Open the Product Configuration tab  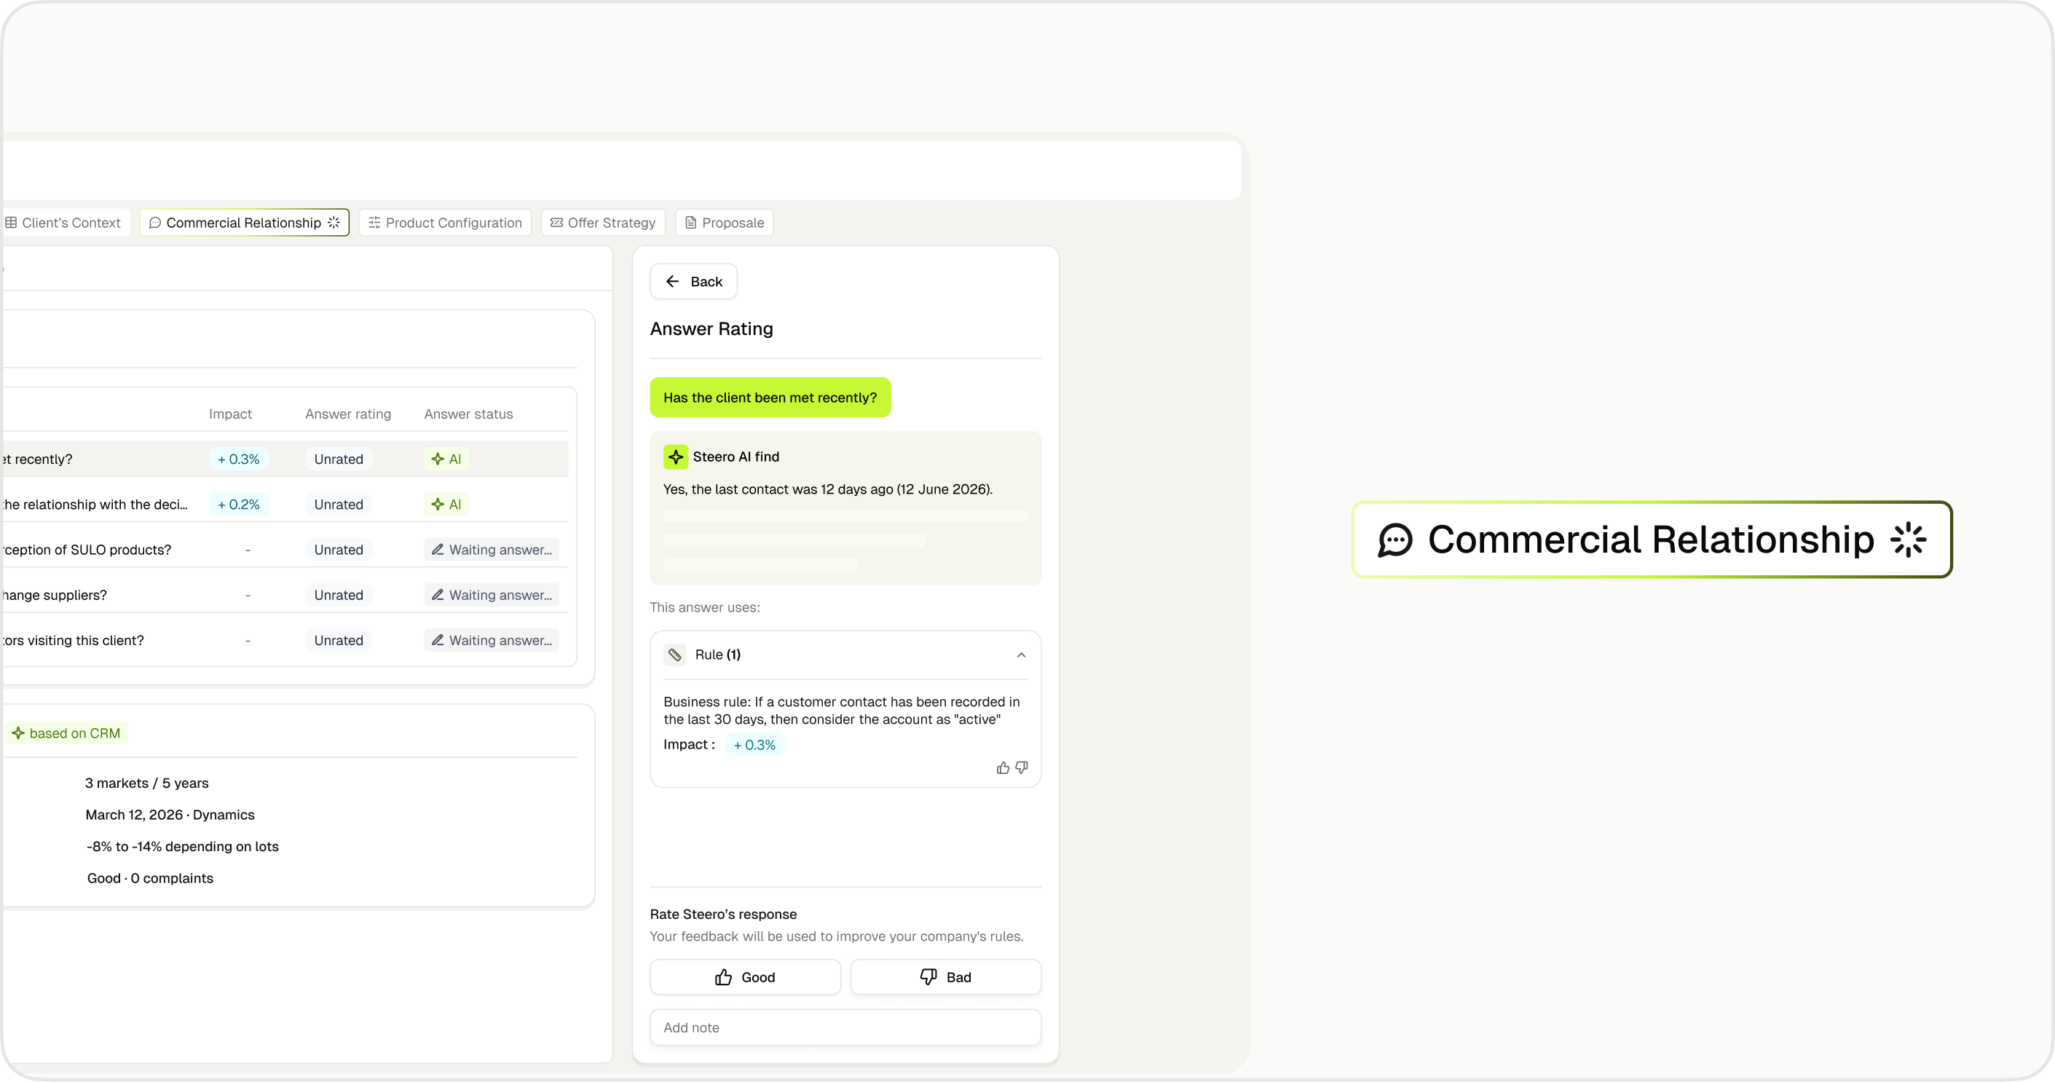tap(444, 223)
